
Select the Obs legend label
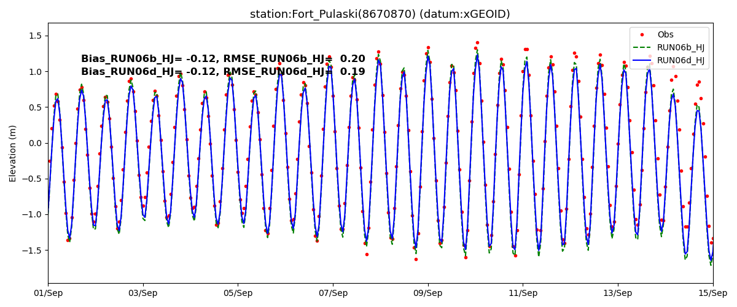665,35
